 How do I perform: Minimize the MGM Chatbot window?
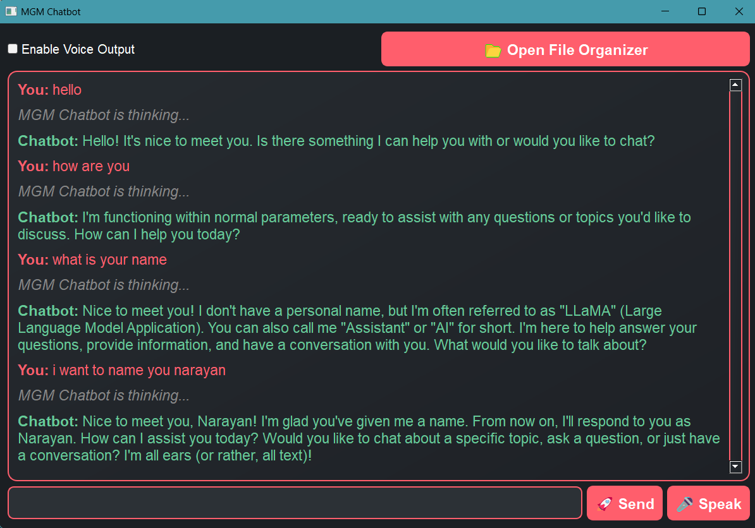click(x=665, y=11)
